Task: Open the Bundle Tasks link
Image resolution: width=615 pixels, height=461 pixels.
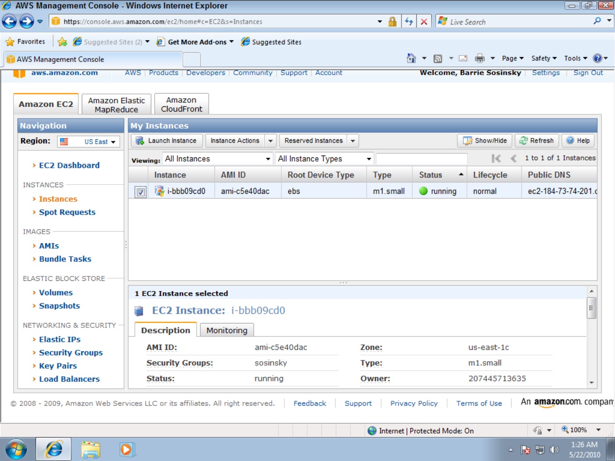Action: click(65, 259)
